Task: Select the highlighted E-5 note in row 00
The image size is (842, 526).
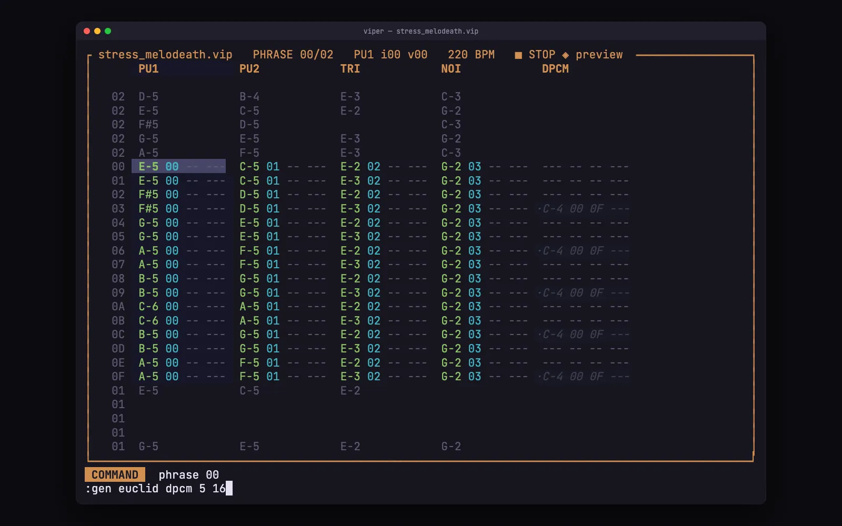Action: (148, 167)
